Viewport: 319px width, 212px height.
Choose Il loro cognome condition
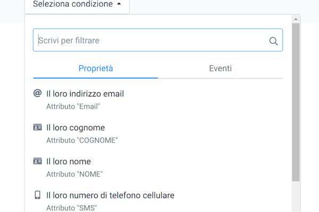[75, 128]
